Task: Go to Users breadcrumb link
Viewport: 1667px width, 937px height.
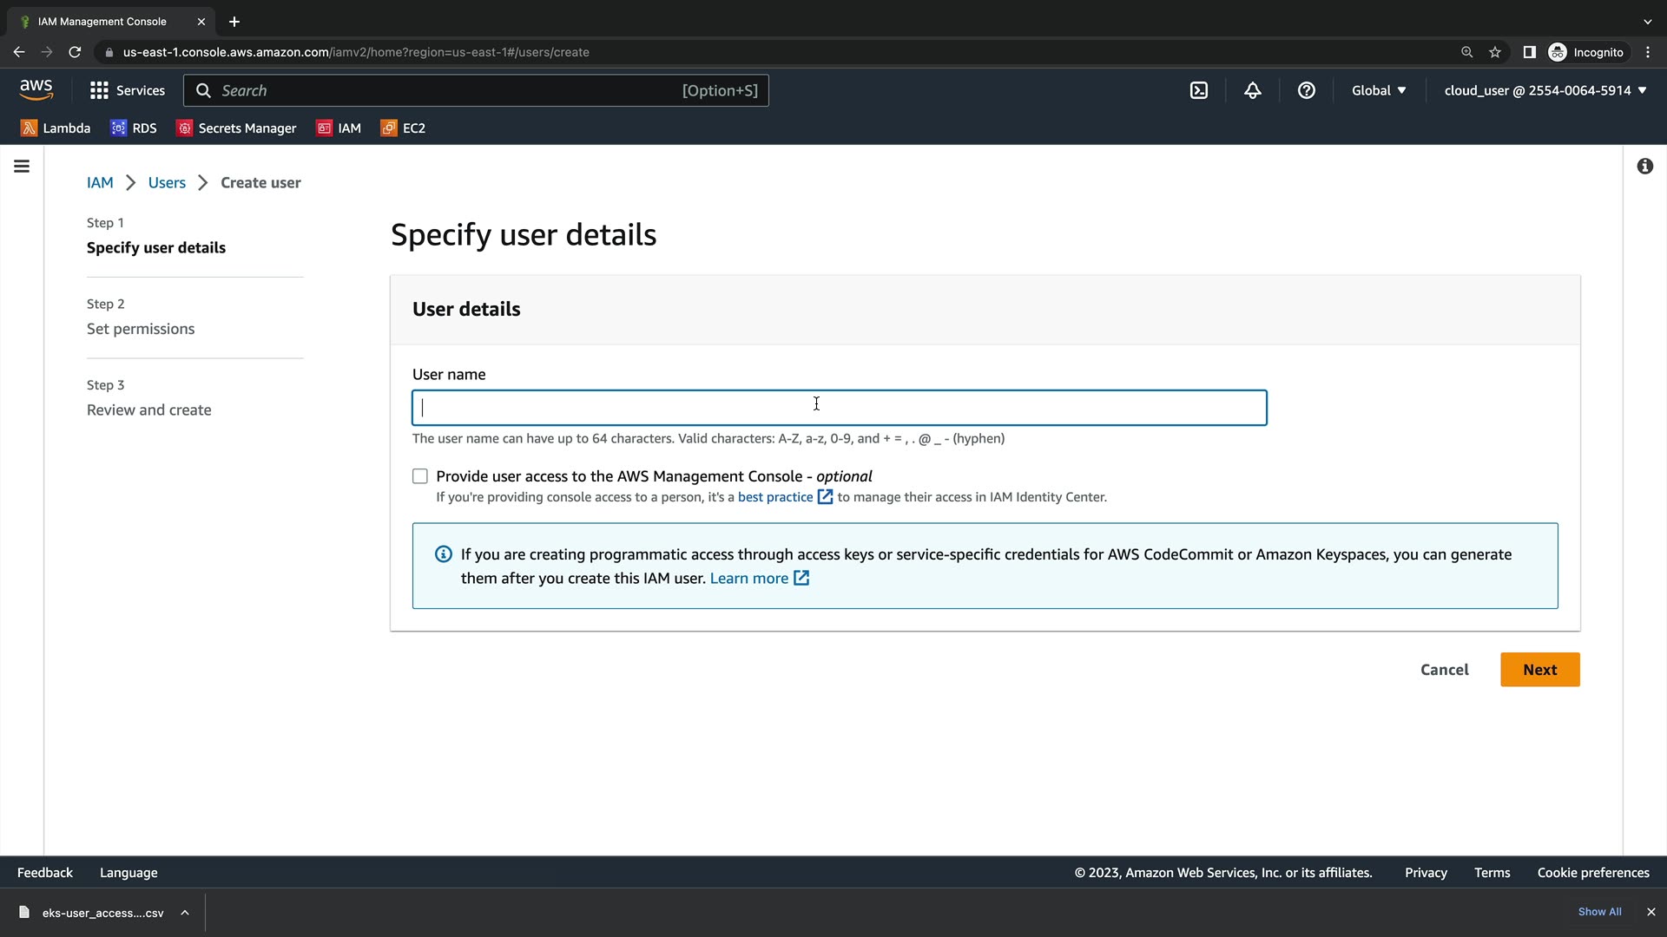Action: click(x=167, y=182)
